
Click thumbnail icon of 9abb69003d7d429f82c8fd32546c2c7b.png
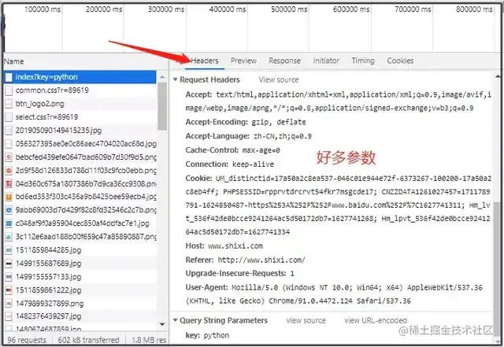coord(9,210)
